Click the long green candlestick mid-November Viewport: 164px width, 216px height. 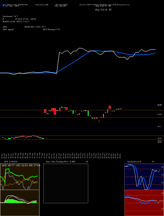(88, 113)
